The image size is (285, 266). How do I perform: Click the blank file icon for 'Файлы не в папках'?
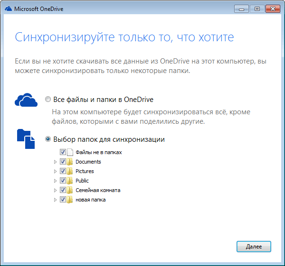pyautogui.click(x=70, y=152)
